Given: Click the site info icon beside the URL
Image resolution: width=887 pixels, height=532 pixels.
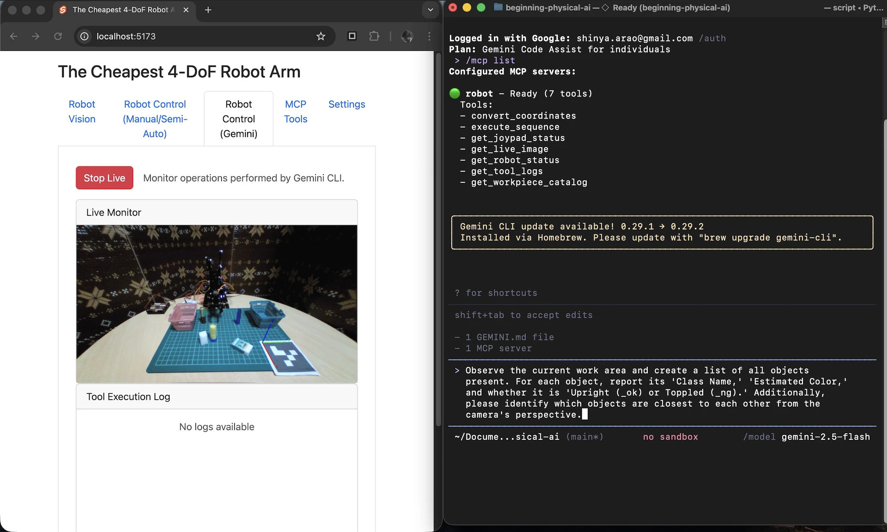Looking at the screenshot, I should click(84, 36).
